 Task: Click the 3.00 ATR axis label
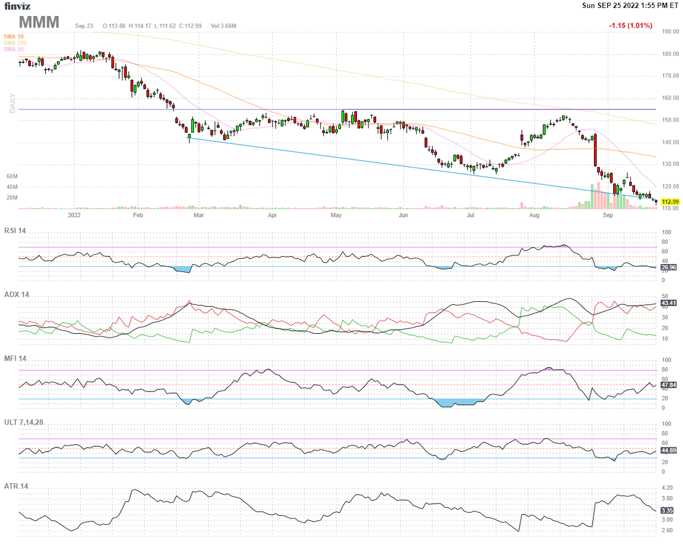click(x=667, y=519)
